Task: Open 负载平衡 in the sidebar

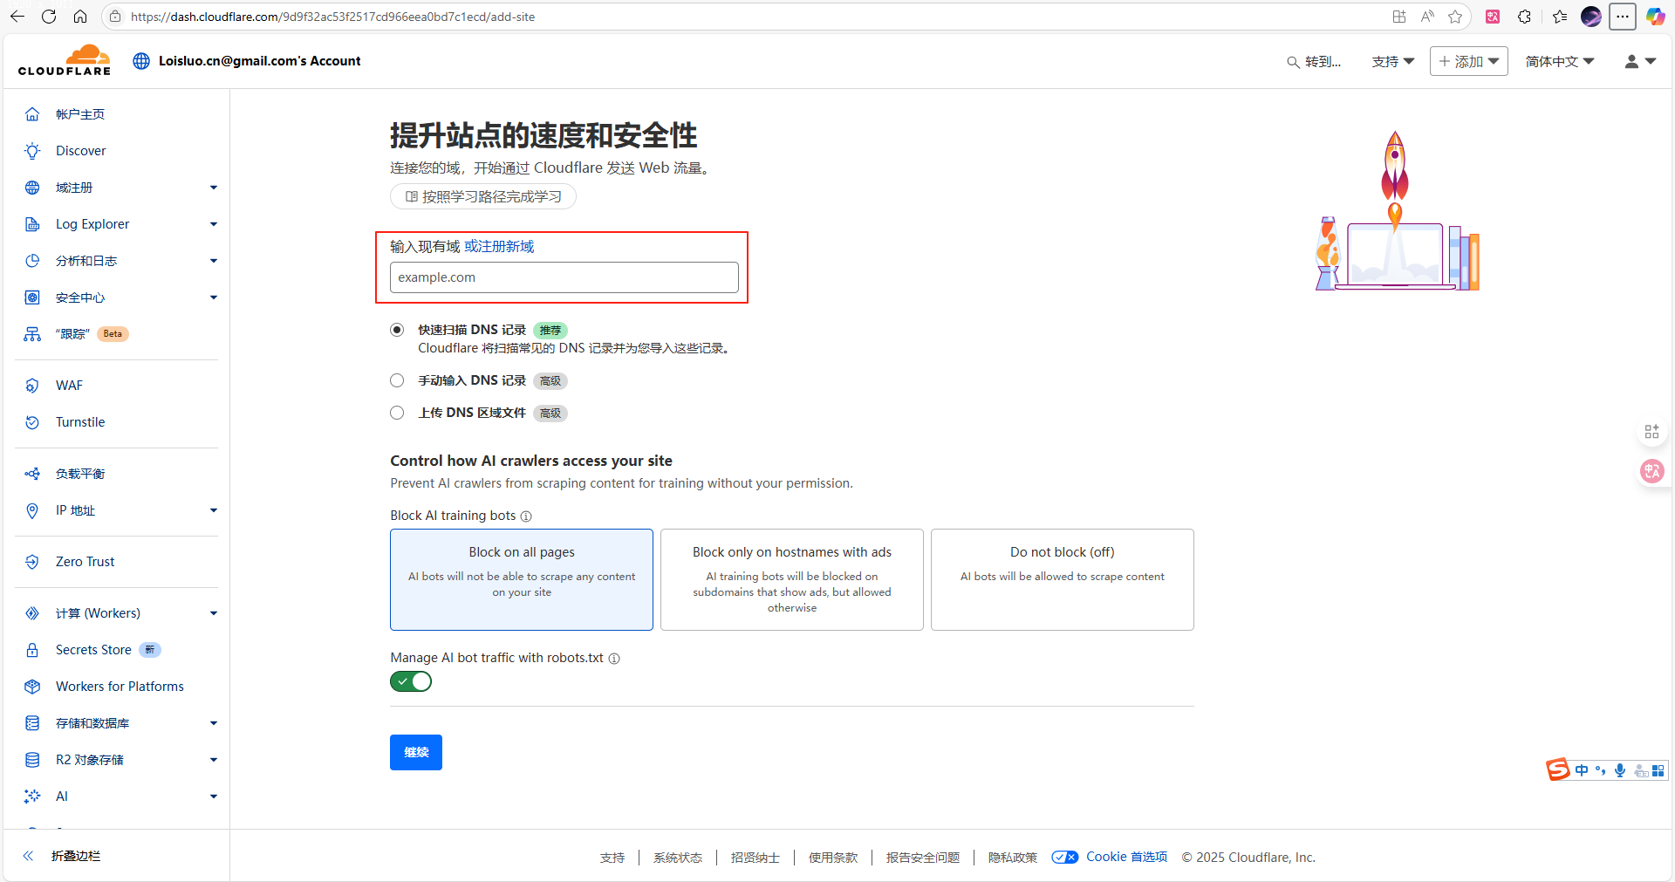Action: (80, 474)
